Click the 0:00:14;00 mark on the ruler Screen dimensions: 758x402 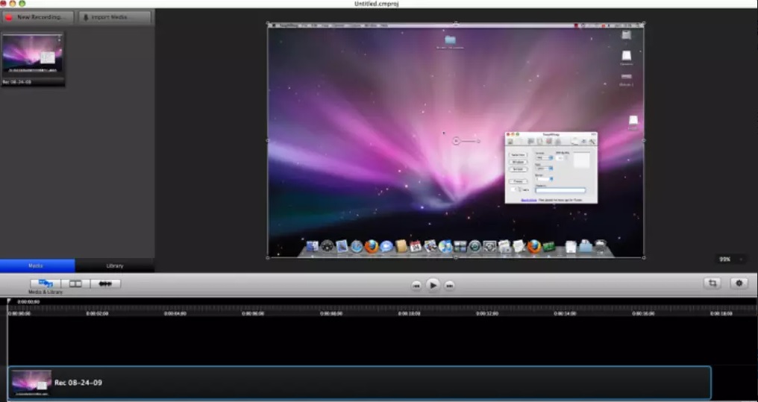pos(565,313)
